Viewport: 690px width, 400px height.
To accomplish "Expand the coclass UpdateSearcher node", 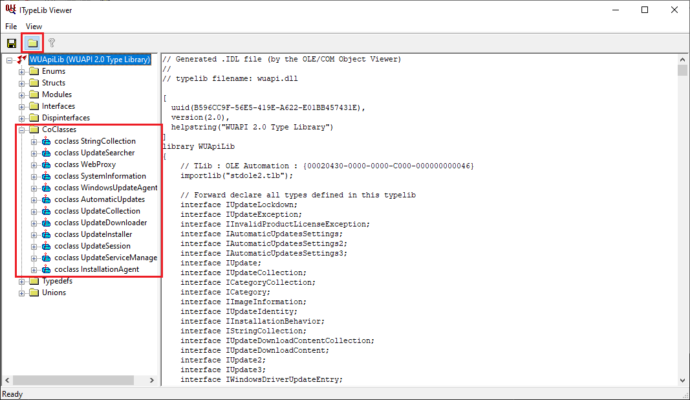I will click(x=34, y=153).
